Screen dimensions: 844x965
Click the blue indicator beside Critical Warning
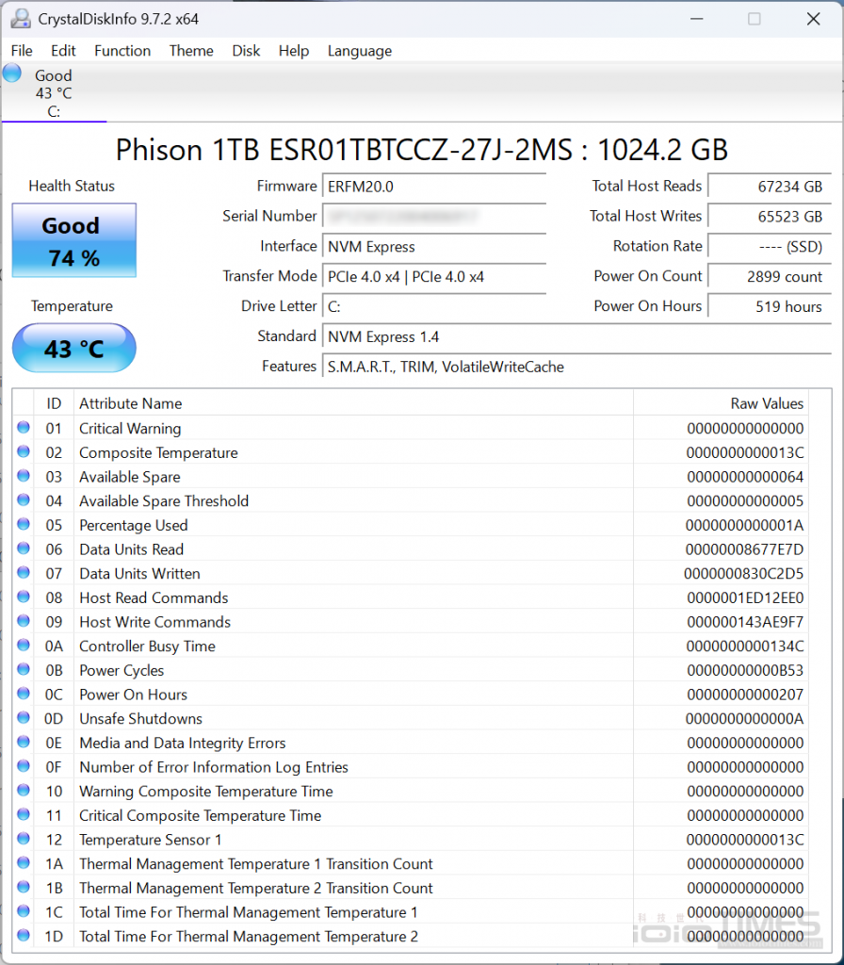tap(22, 426)
